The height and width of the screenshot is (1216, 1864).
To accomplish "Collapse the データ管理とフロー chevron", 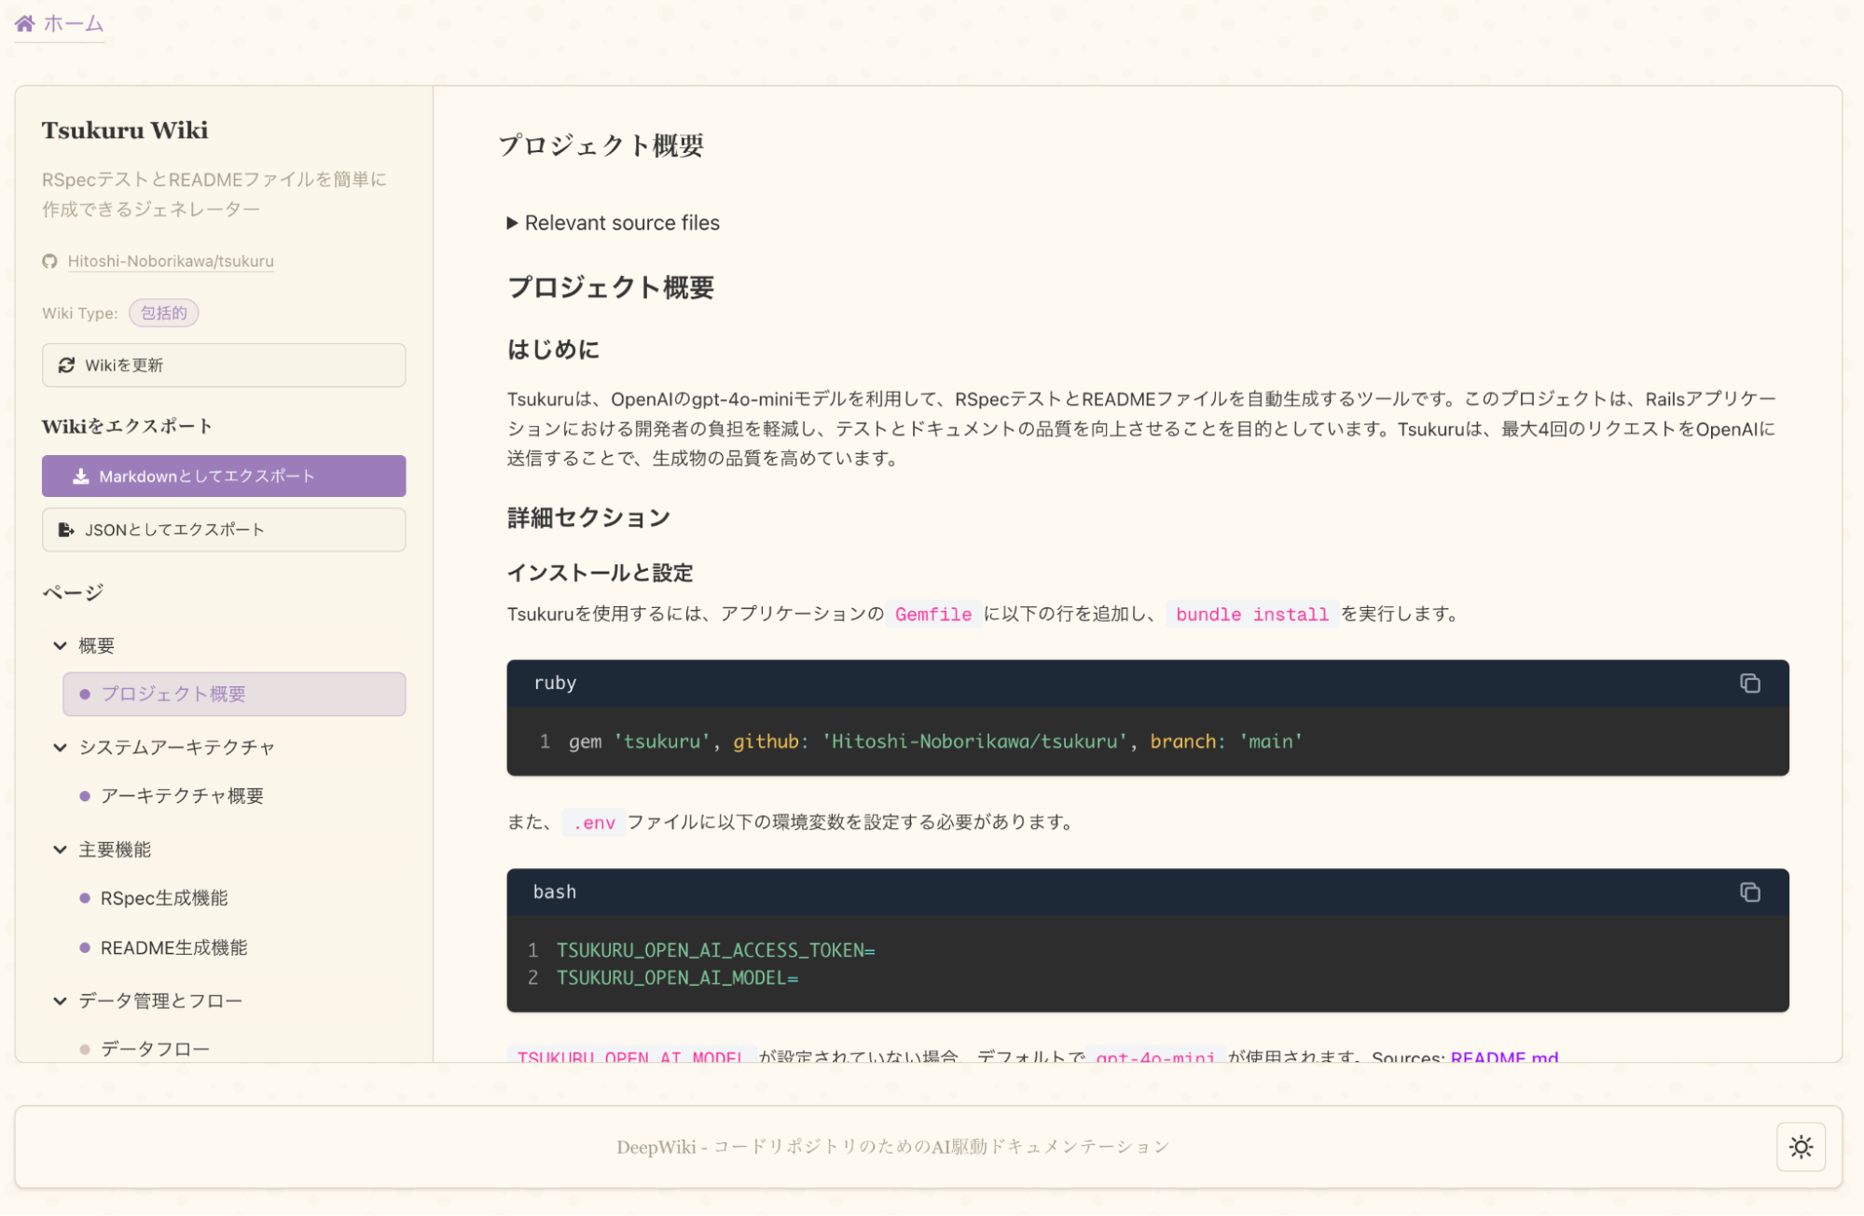I will tap(61, 1001).
